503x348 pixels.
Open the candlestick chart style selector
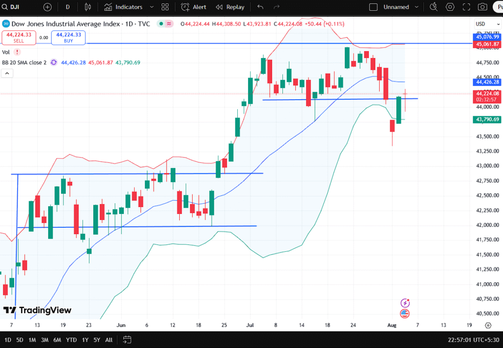[88, 7]
